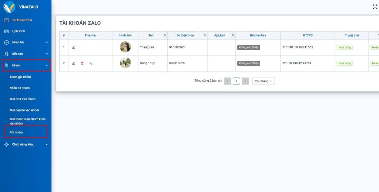The width and height of the screenshot is (379, 192).
Task: Select Tham gia nhóm in the sidebar
Action: (20, 77)
